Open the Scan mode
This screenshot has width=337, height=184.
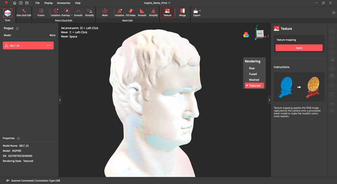point(8,15)
